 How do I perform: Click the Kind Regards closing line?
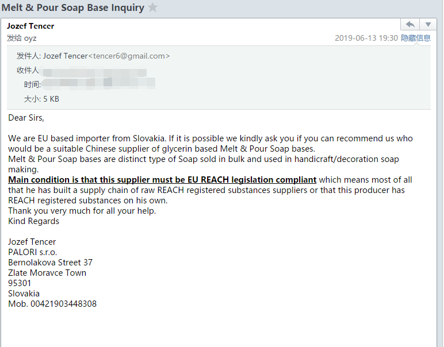pyautogui.click(x=33, y=221)
